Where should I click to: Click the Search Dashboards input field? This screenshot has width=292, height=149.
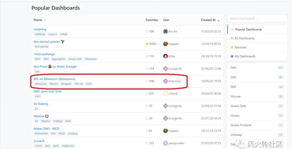[257, 18]
